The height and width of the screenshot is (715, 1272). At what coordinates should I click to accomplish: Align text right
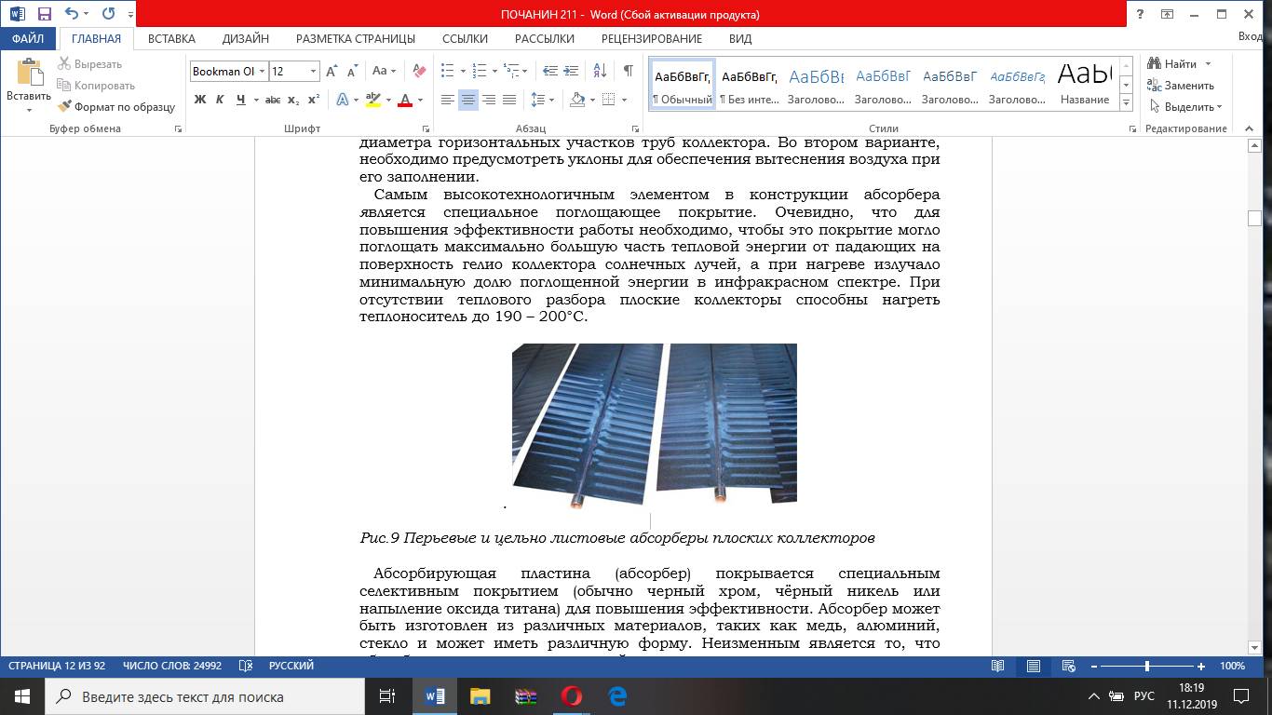(489, 100)
